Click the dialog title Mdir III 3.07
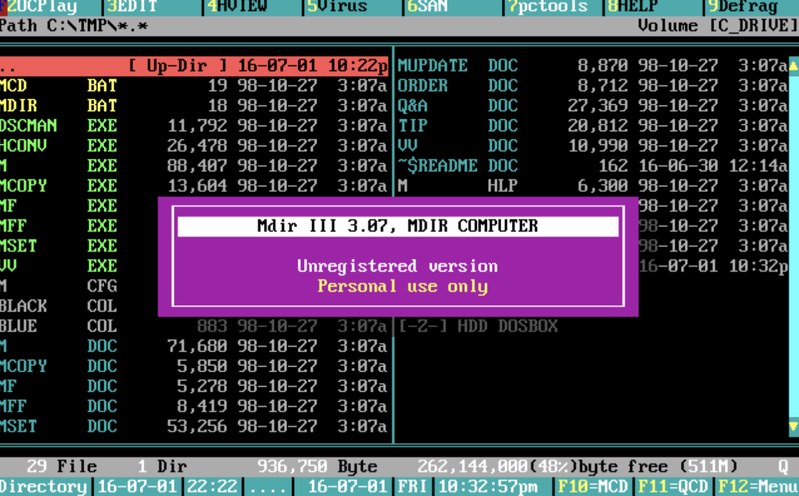The image size is (799, 496). click(398, 227)
